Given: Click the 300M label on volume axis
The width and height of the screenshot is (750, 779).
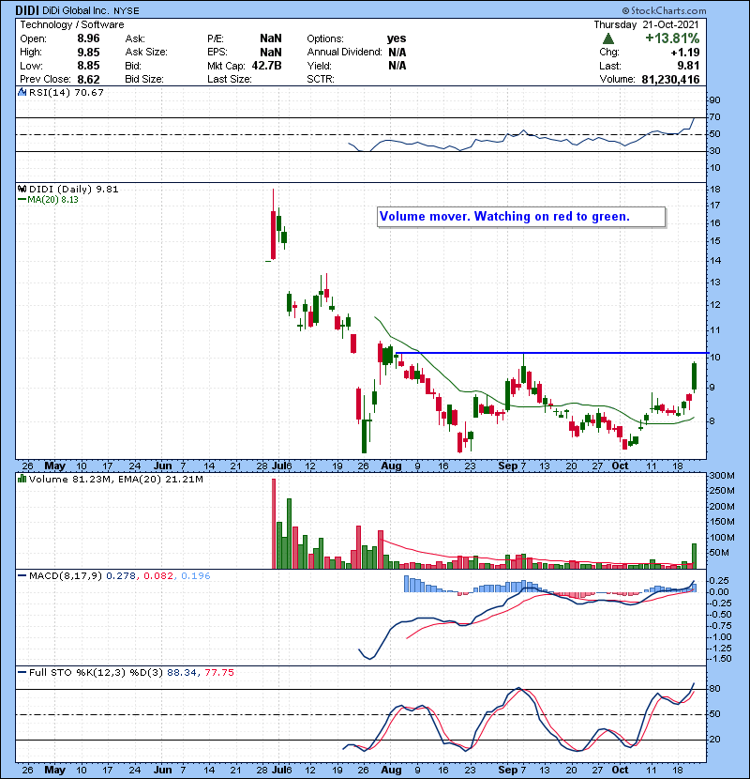Looking at the screenshot, I should (722, 476).
